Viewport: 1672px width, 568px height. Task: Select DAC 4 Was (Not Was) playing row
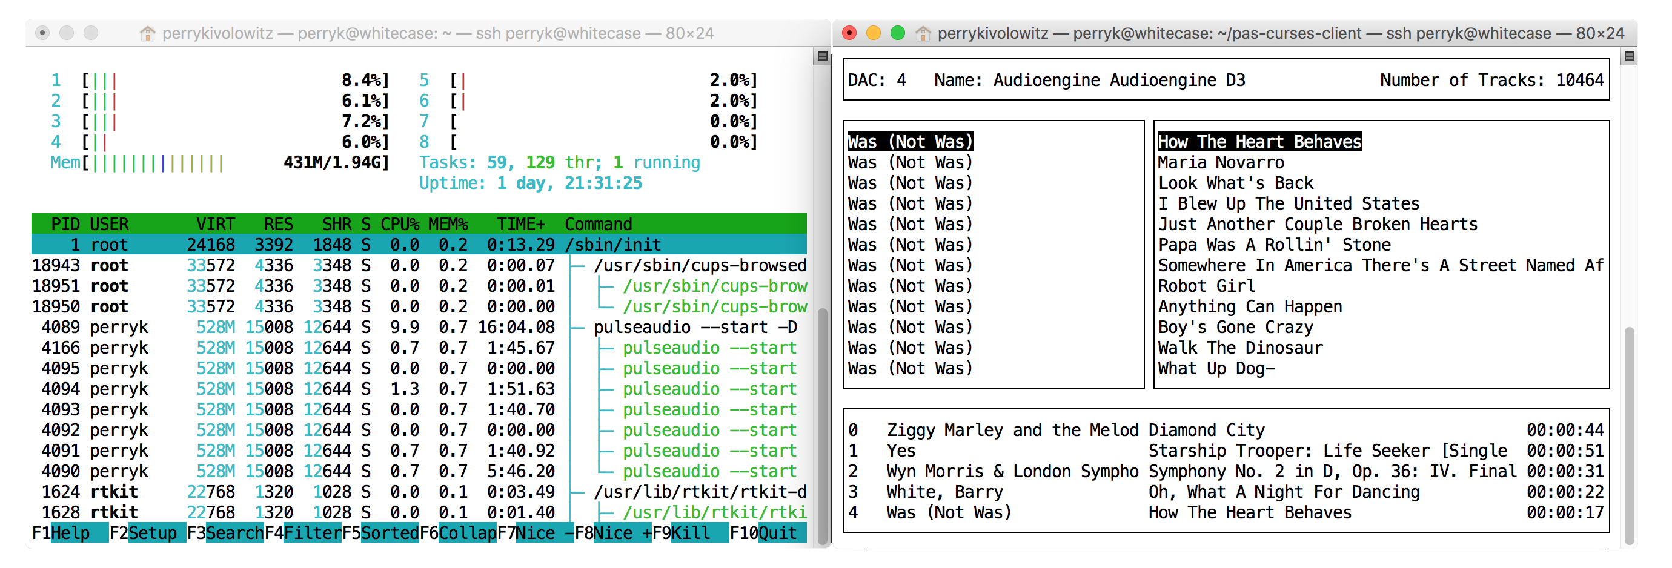click(x=1226, y=513)
